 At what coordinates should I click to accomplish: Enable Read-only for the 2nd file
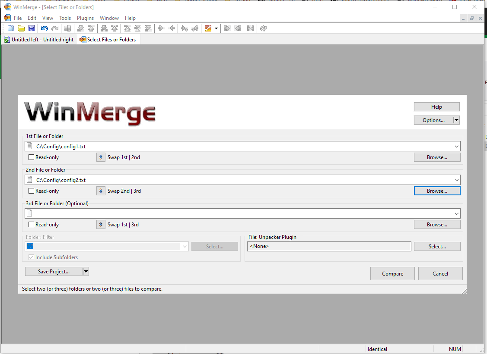point(31,191)
